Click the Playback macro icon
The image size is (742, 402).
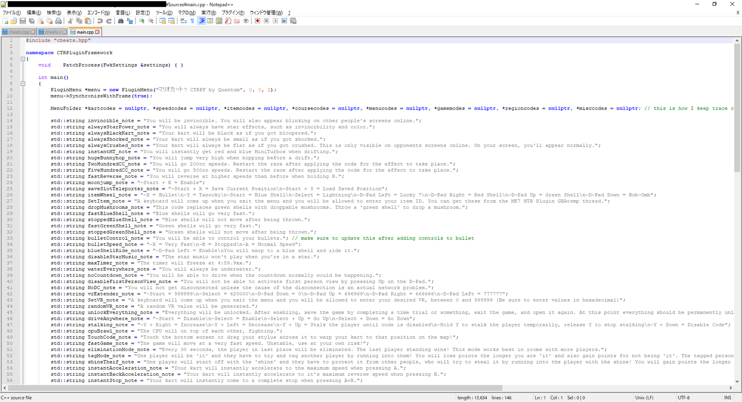pos(276,21)
